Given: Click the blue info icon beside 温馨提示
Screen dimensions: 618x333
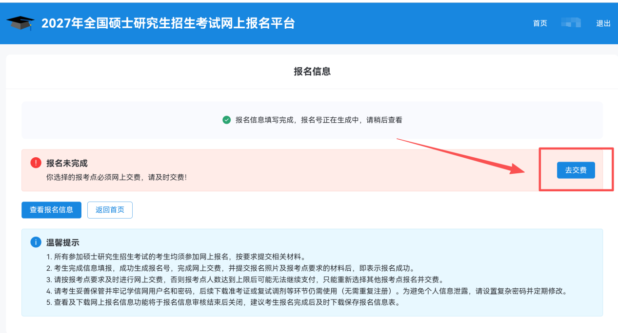Looking at the screenshot, I should pyautogui.click(x=36, y=242).
